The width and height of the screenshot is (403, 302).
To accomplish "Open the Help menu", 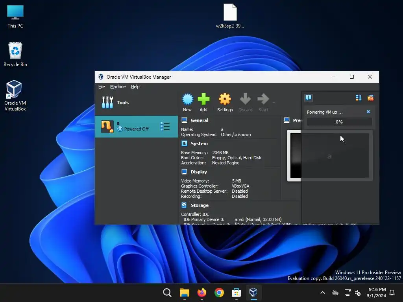I will (x=135, y=87).
